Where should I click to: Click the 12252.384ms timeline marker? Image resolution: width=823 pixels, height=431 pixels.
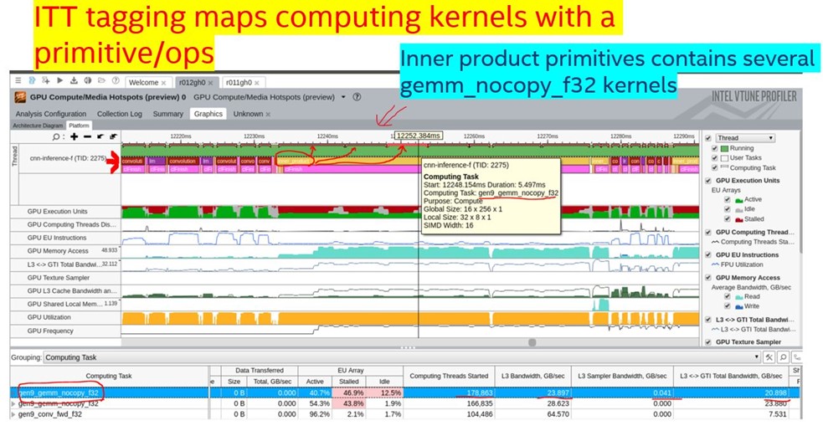point(419,136)
